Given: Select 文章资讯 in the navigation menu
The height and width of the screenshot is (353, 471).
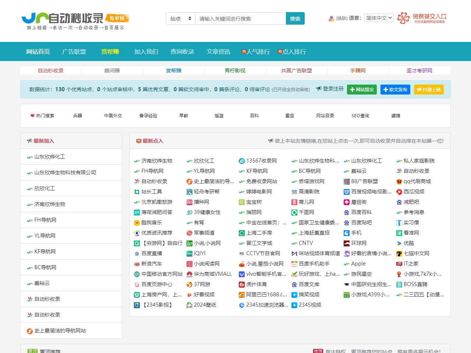Looking at the screenshot, I should [218, 51].
